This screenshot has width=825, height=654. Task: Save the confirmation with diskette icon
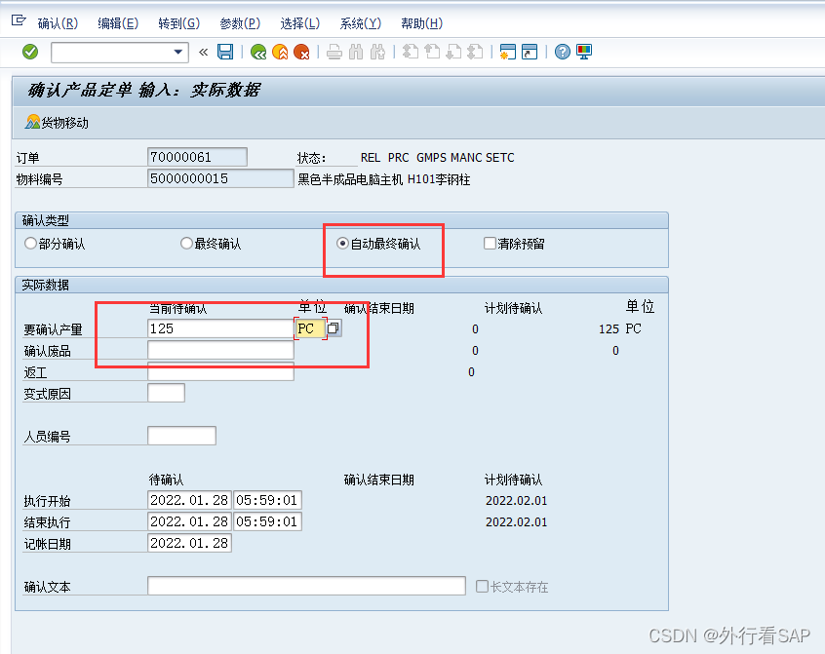(225, 52)
